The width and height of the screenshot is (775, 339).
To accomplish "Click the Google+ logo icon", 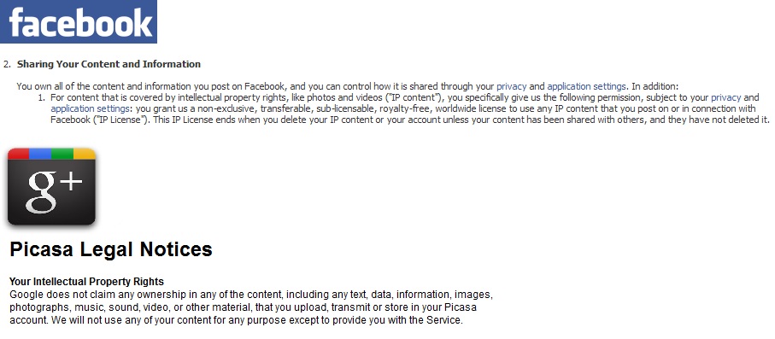I will pos(51,186).
